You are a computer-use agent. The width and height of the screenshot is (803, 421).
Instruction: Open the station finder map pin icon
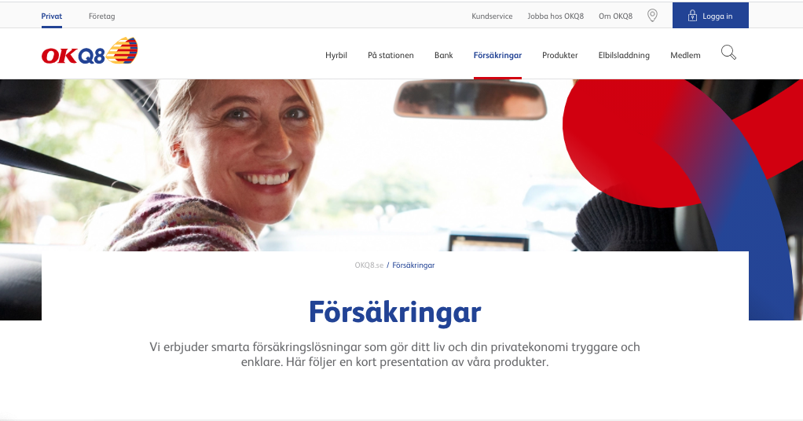tap(652, 16)
